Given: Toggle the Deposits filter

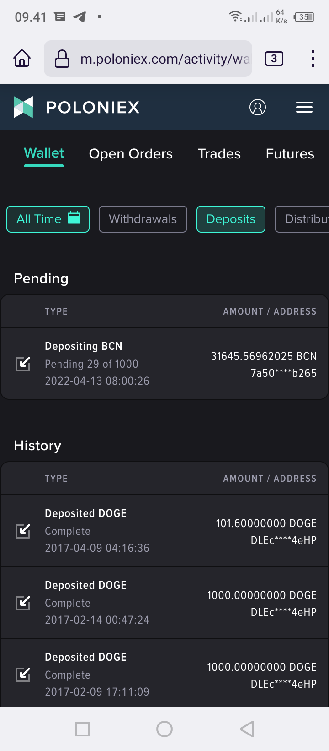Looking at the screenshot, I should 231,219.
